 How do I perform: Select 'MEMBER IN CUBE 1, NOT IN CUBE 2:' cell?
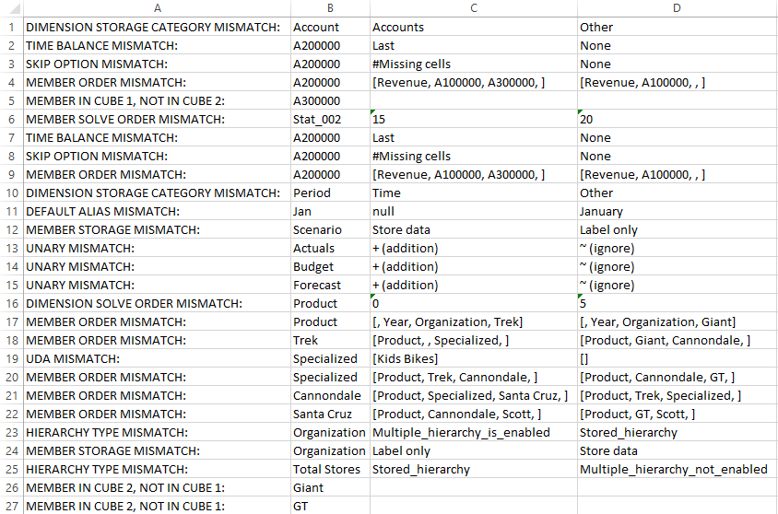click(x=157, y=101)
